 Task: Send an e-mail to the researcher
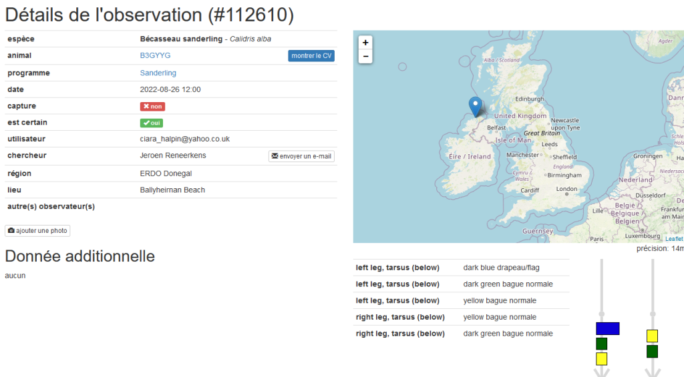click(301, 156)
